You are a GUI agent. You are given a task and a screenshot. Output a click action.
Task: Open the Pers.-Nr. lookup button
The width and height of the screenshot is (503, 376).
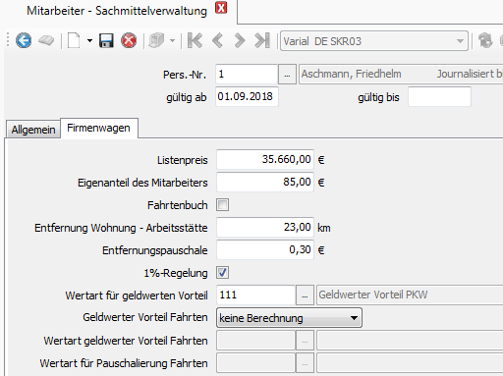pos(287,75)
